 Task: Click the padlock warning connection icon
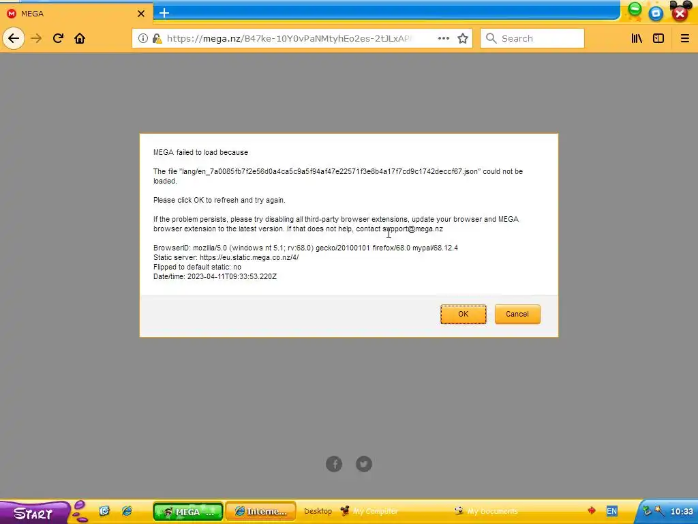[x=157, y=38]
